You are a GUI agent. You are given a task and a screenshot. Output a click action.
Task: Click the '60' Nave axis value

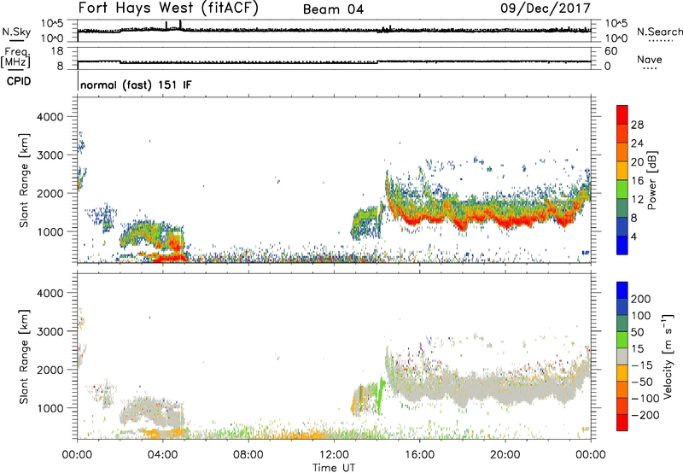click(x=610, y=51)
